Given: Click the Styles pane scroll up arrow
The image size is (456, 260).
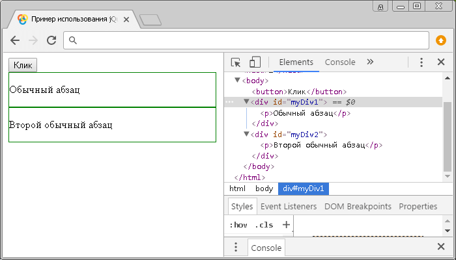Looking at the screenshot, I should click(x=448, y=221).
